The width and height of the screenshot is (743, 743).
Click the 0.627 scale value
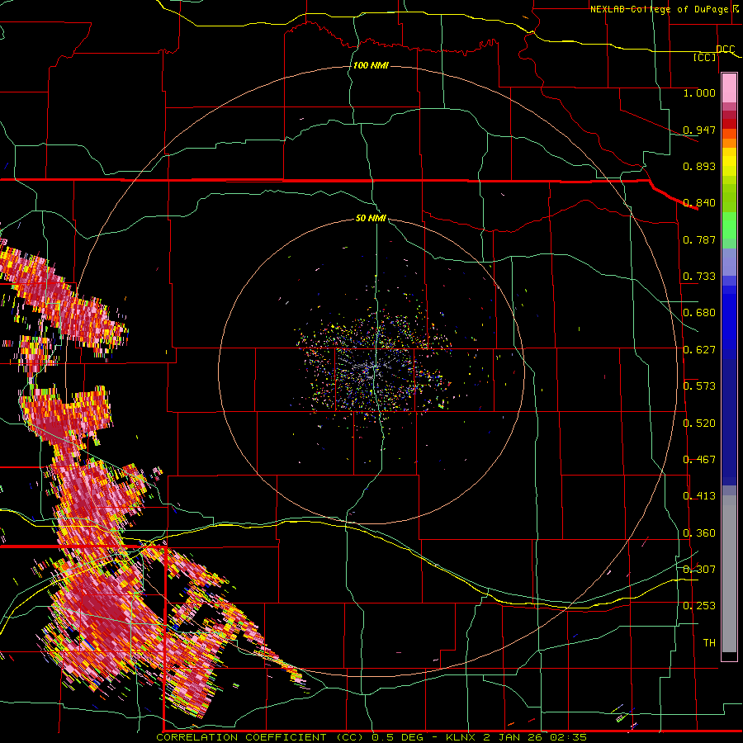[x=699, y=350]
